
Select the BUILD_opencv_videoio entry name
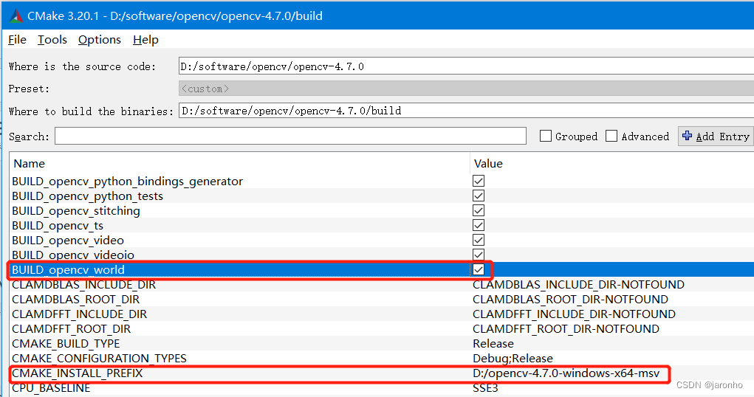(73, 255)
